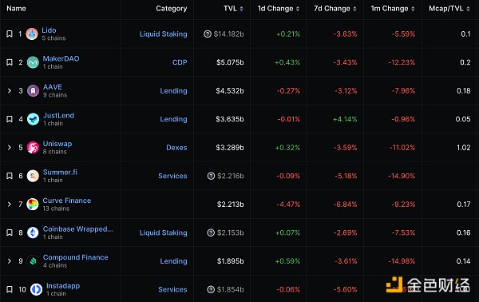This screenshot has width=479, height=302.
Task: Click the Curve Finance rainbow logo
Action: (x=33, y=205)
